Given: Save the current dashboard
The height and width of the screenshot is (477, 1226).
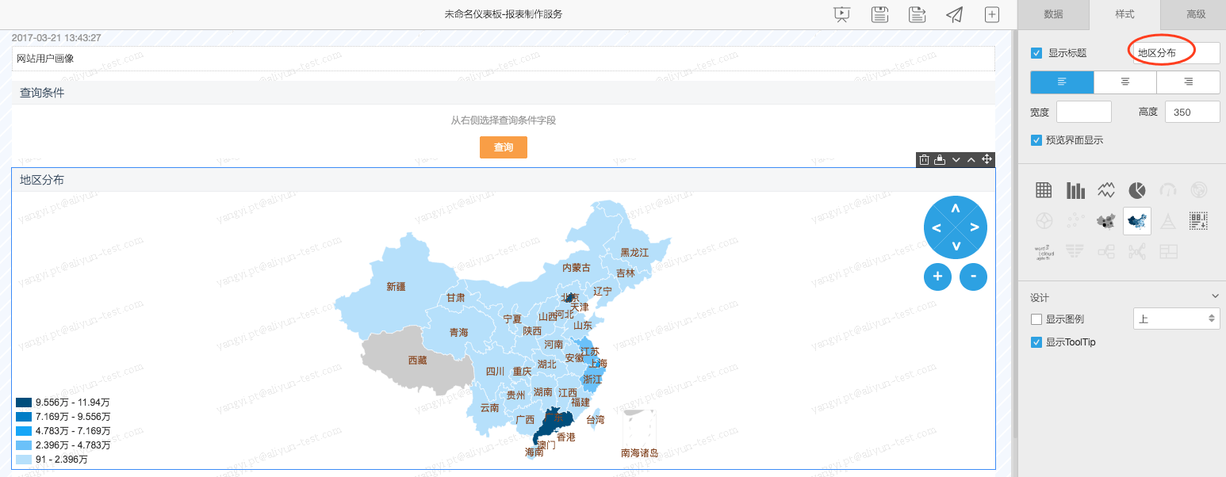Looking at the screenshot, I should coord(879,14).
